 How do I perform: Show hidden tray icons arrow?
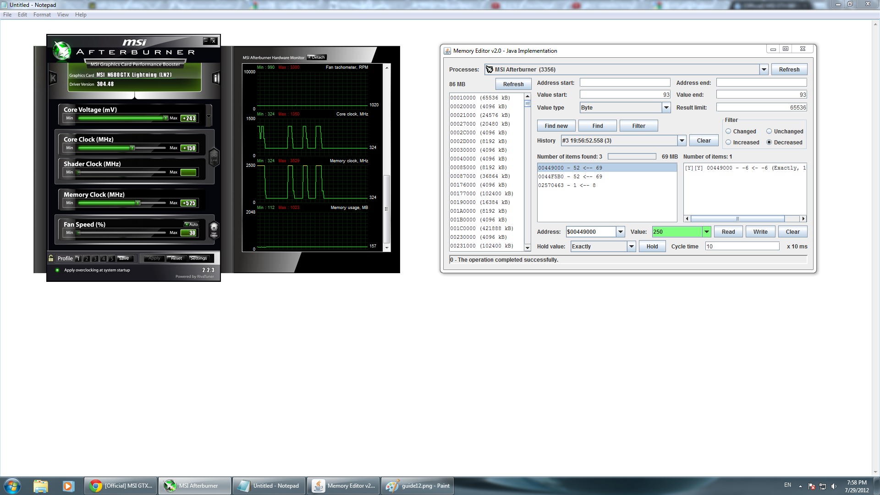800,486
